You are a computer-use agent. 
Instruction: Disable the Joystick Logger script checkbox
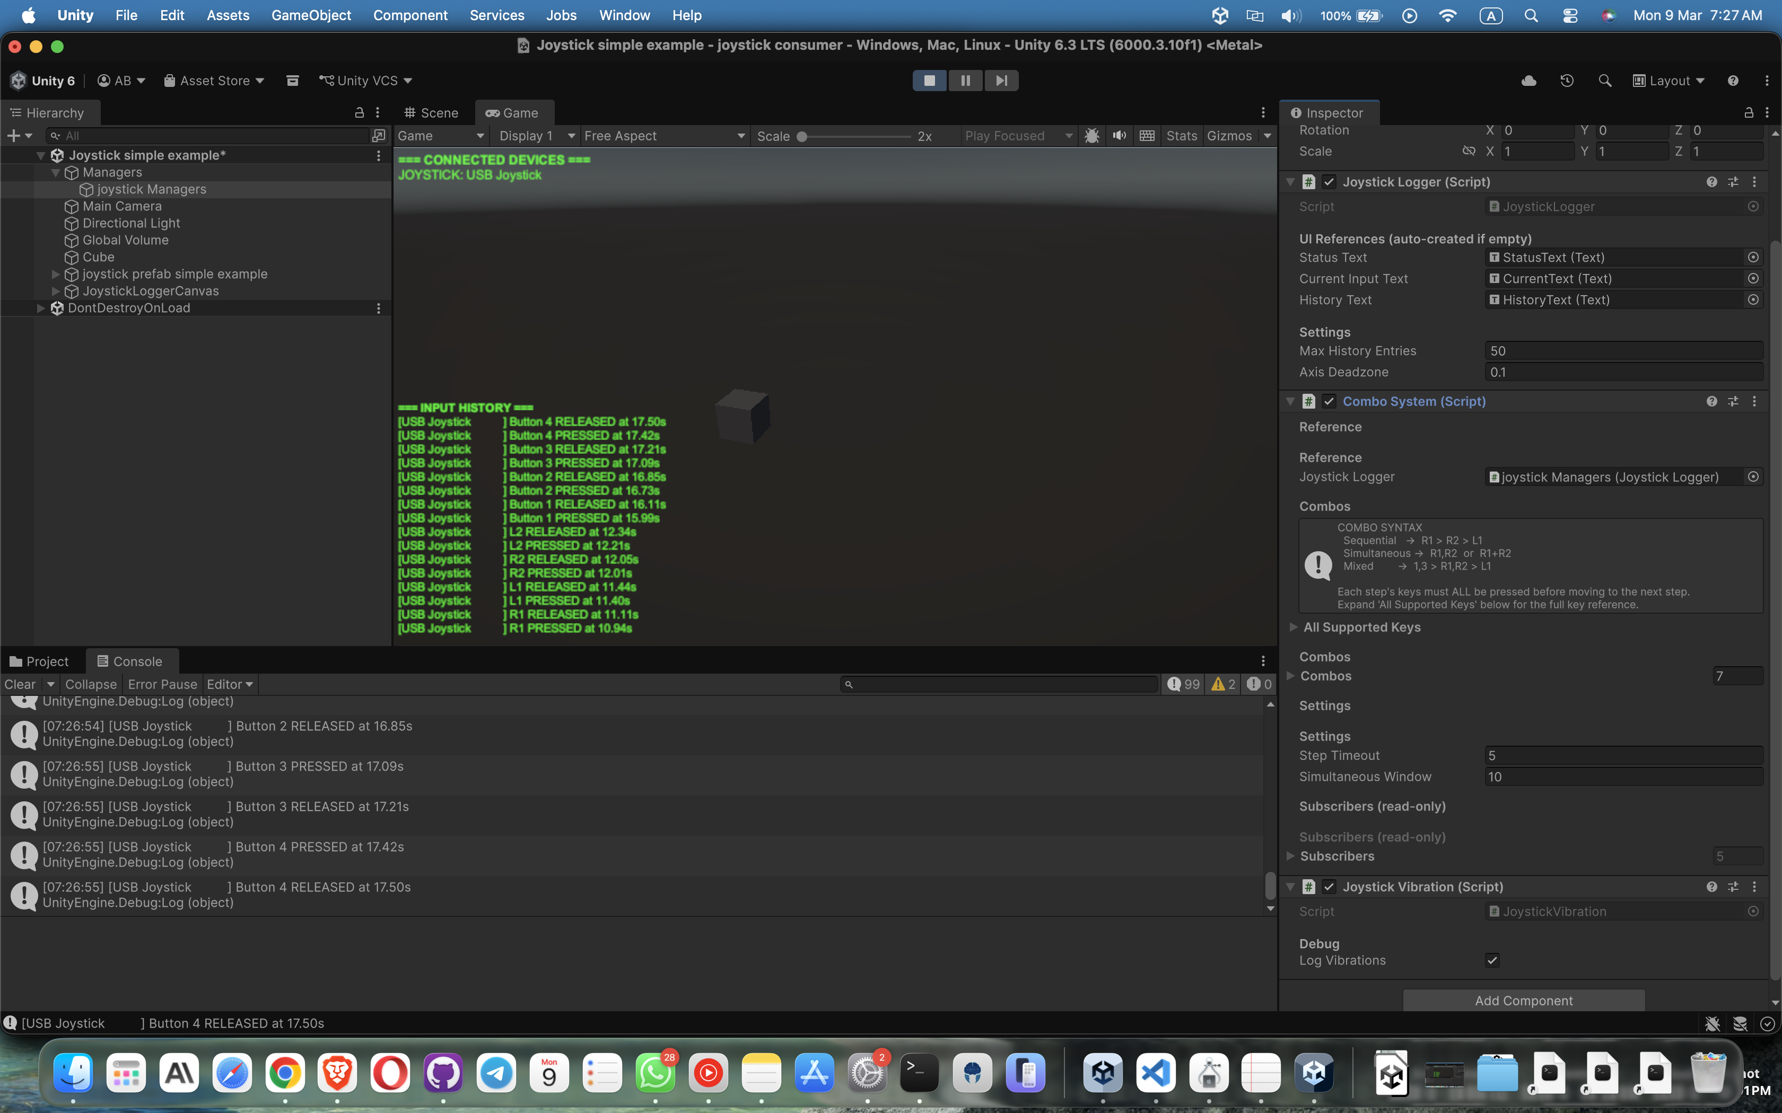1329,182
